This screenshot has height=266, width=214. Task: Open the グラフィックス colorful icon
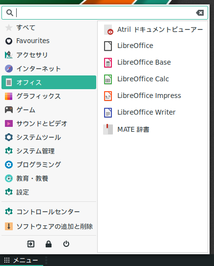coord(9,96)
